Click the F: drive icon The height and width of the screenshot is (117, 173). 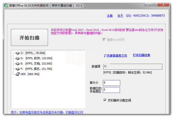(x=17, y=69)
